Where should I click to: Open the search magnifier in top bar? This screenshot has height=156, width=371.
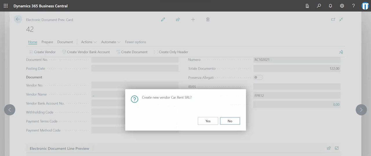(319, 6)
